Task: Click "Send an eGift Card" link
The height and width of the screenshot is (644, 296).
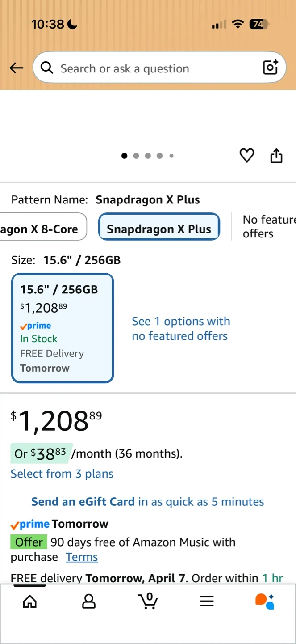Action: 83,502
